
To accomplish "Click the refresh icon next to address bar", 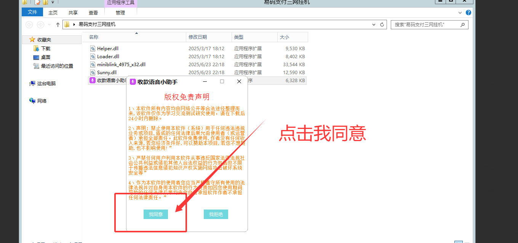I will (382, 24).
